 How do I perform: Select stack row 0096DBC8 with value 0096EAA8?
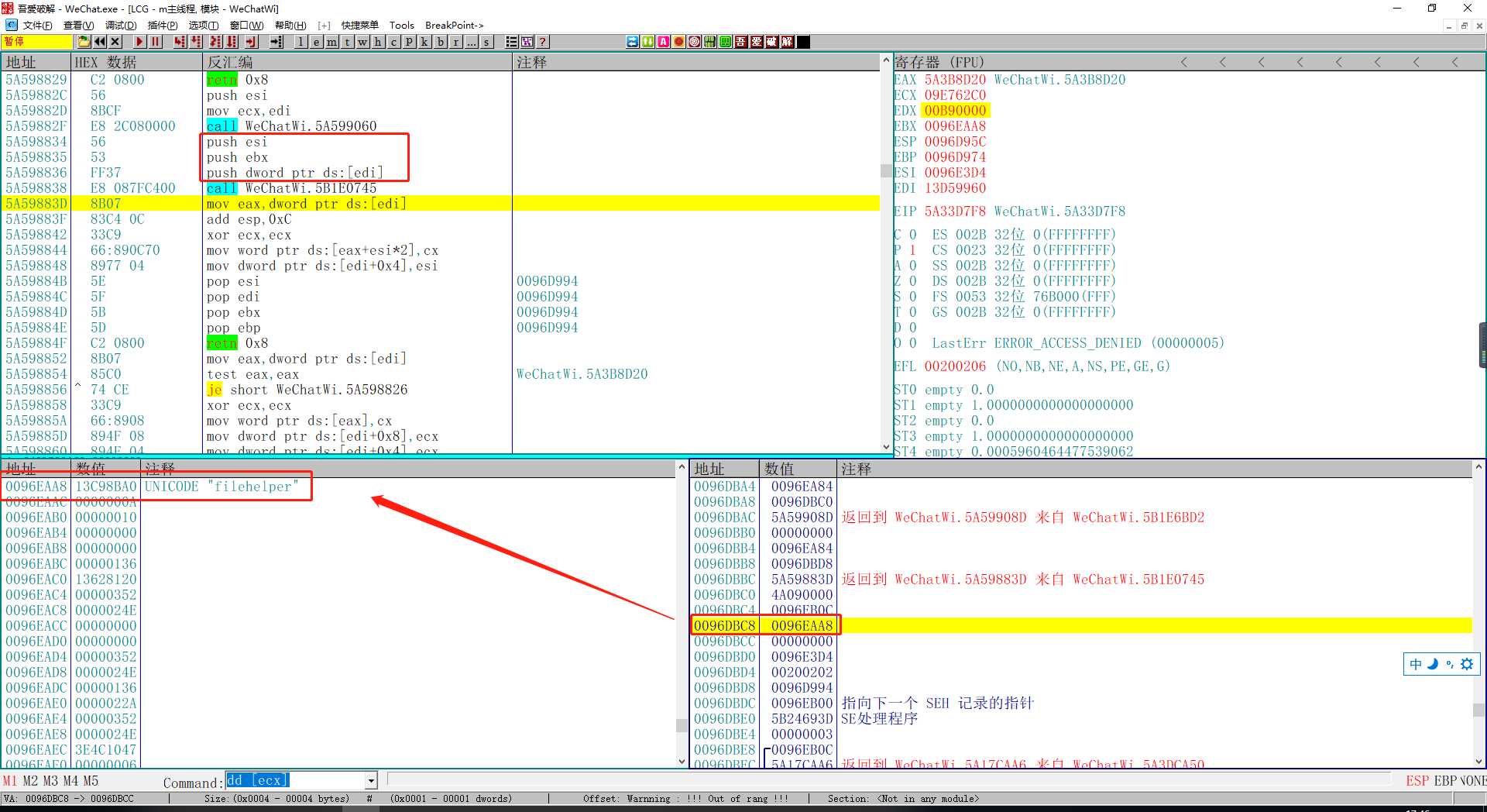1081,625
